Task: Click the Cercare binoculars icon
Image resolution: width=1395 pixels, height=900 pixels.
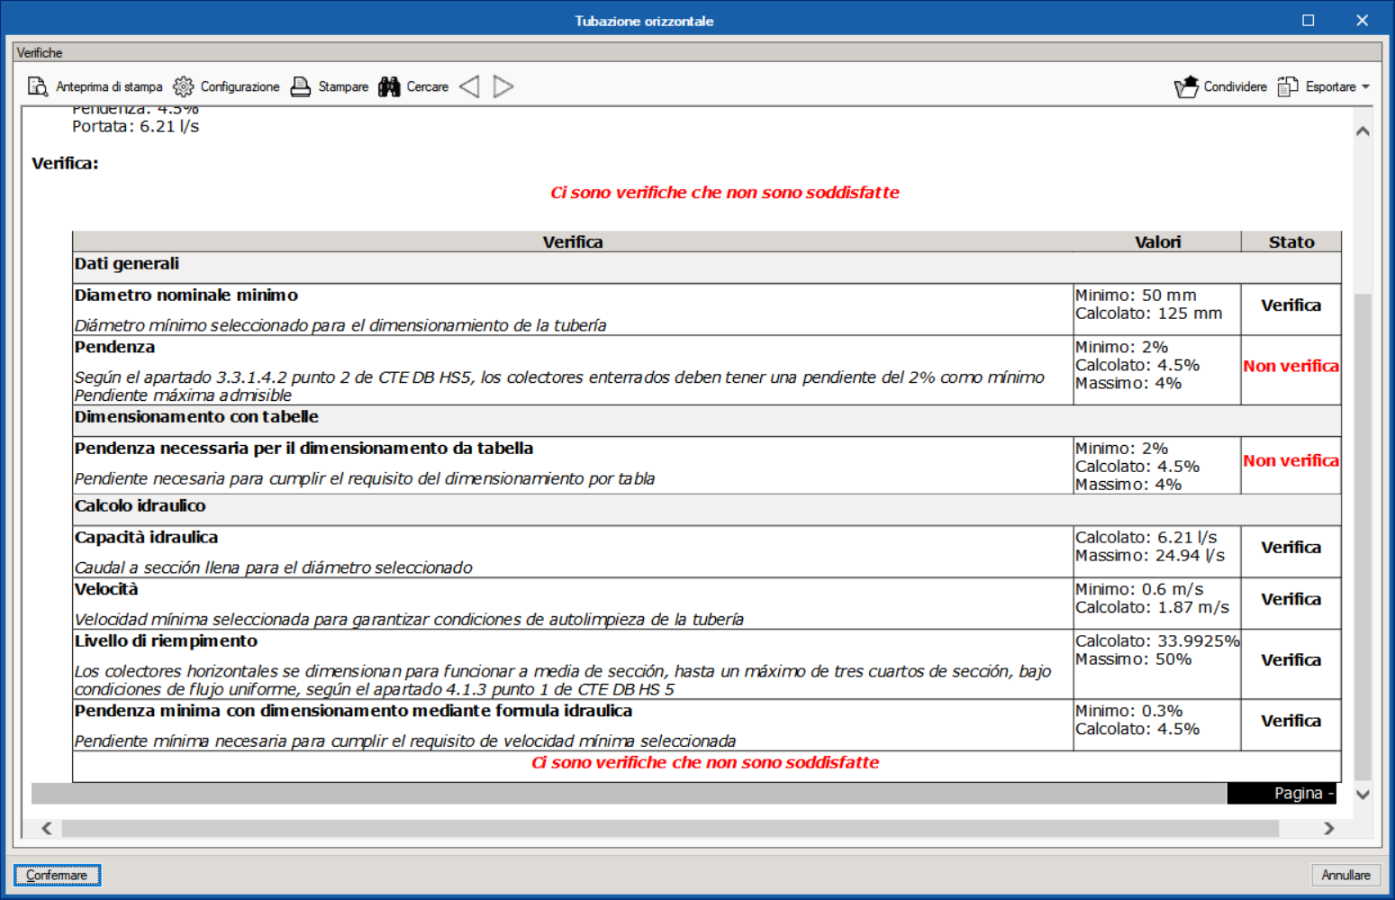Action: click(x=389, y=86)
